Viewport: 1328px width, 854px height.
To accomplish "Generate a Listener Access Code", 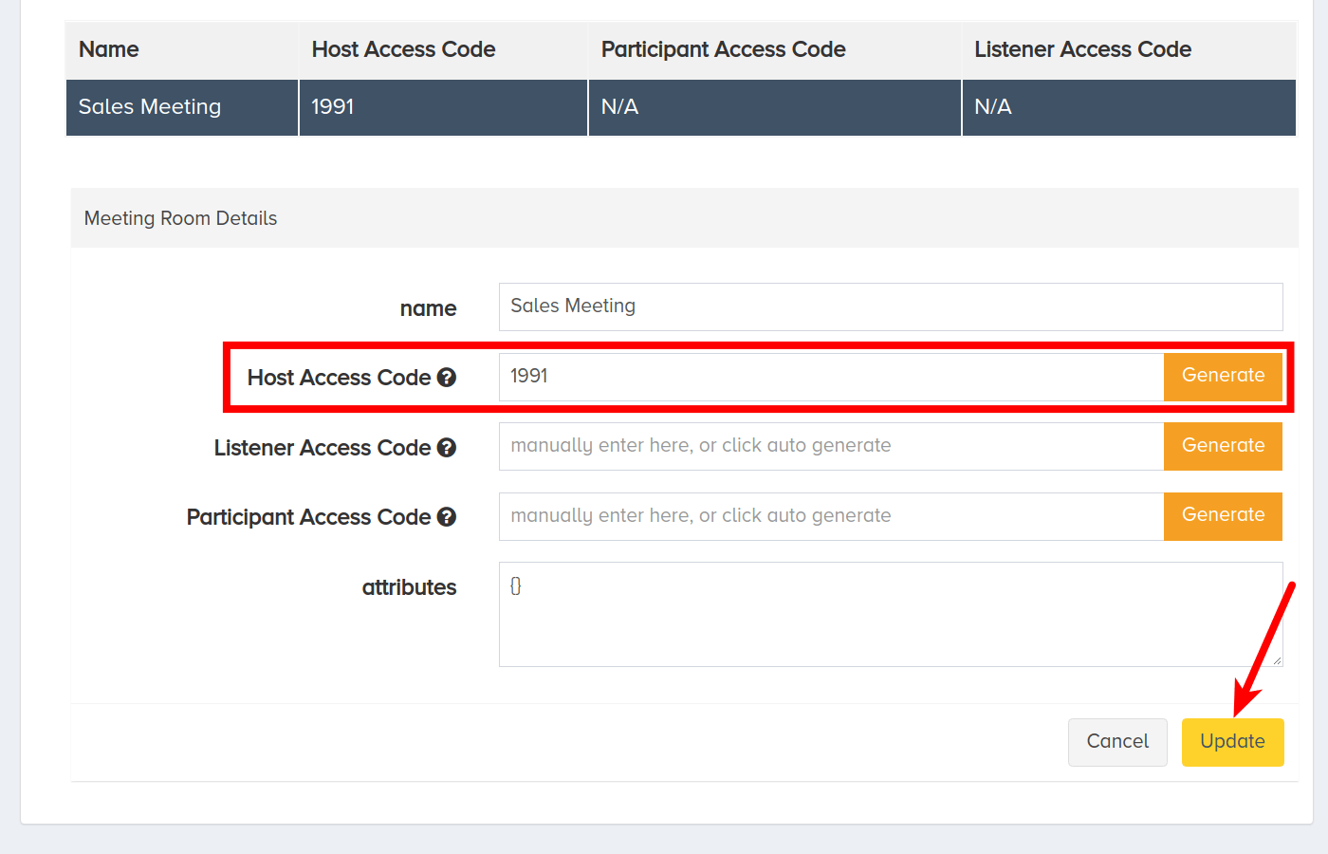I will 1223,446.
